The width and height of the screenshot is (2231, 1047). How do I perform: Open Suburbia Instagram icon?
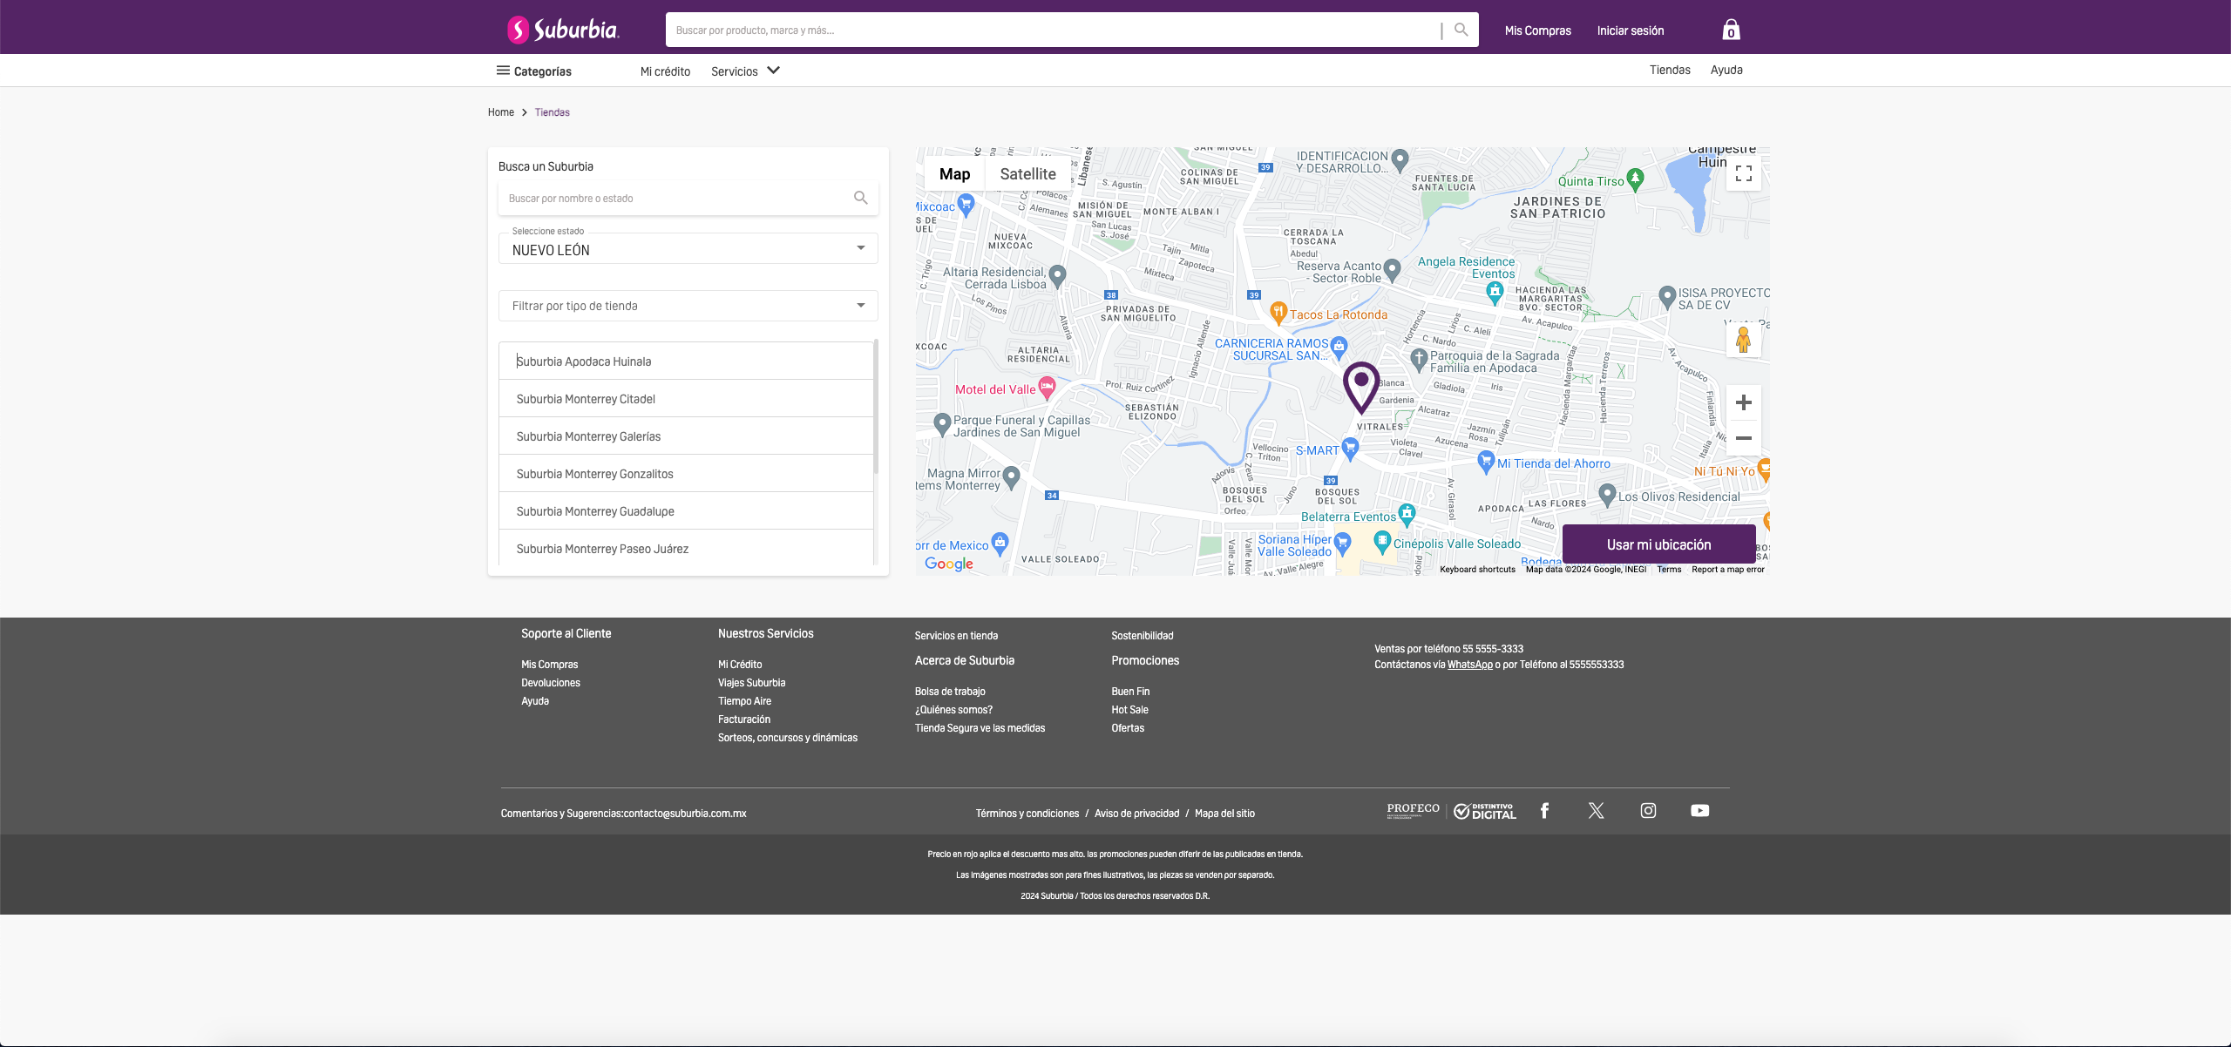(x=1648, y=811)
